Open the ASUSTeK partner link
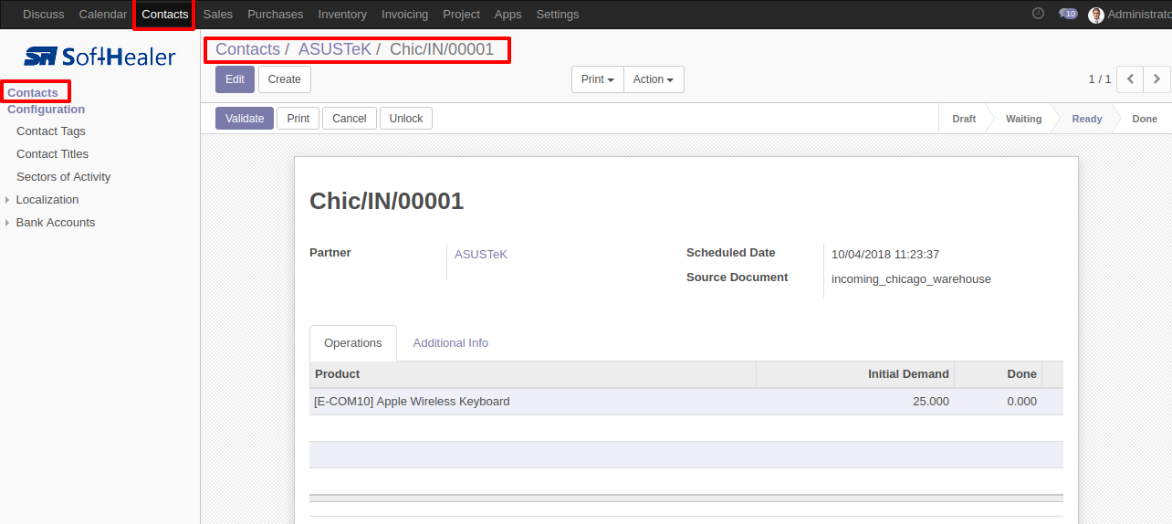The height and width of the screenshot is (524, 1172). [x=481, y=255]
